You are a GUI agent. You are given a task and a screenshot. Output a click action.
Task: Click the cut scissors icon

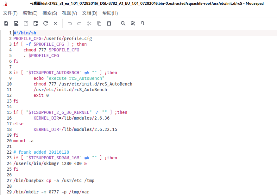coord(89,23)
